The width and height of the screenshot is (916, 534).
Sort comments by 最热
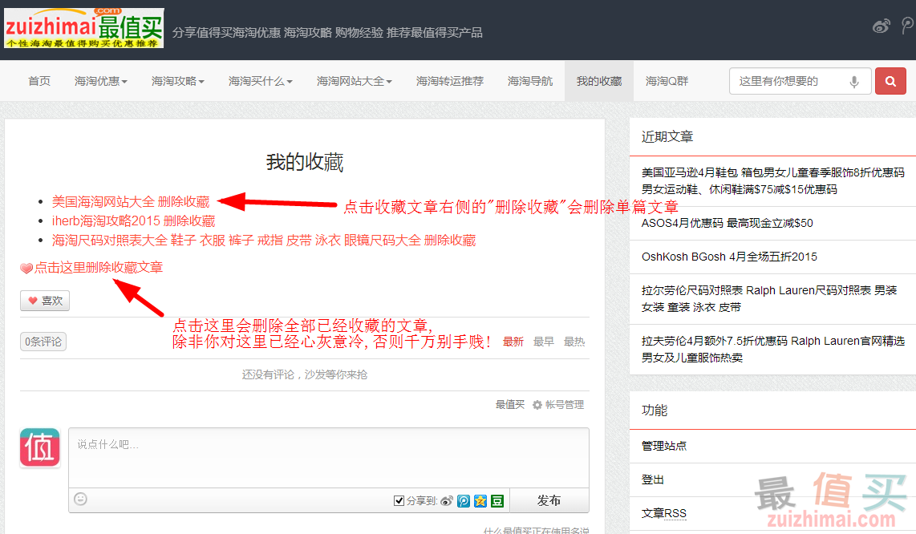pyautogui.click(x=574, y=342)
